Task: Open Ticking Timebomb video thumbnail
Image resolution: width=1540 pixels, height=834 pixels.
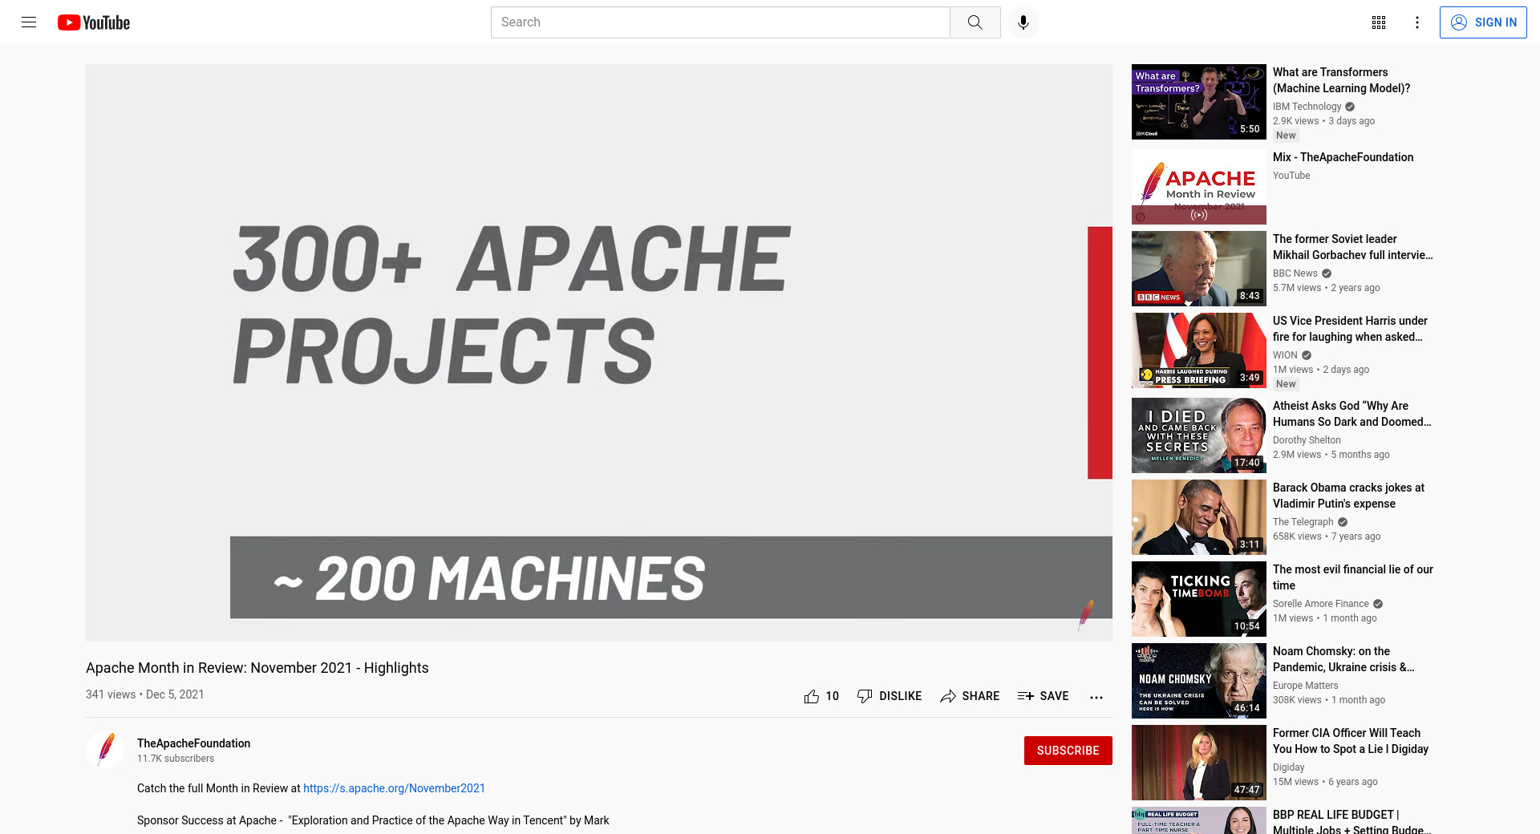Action: (x=1199, y=599)
